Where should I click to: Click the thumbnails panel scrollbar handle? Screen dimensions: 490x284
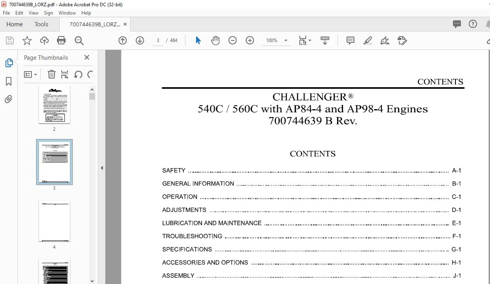(x=92, y=96)
